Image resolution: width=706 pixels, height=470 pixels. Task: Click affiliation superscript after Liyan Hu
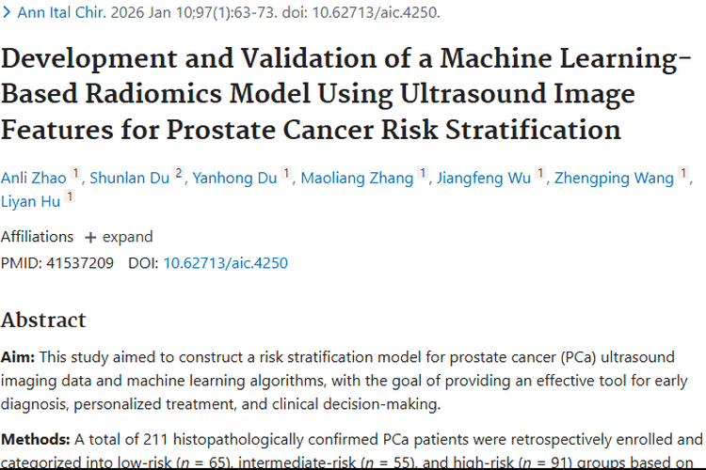coord(70,197)
